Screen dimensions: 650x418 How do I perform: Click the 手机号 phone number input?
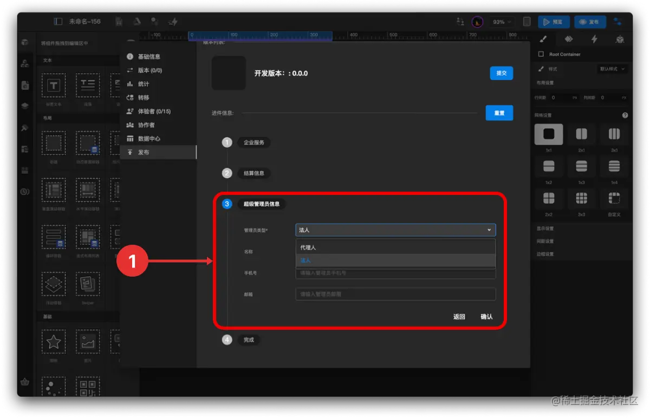[395, 273]
